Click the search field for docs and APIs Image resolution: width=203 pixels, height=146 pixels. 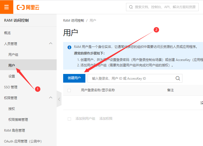[162, 7]
